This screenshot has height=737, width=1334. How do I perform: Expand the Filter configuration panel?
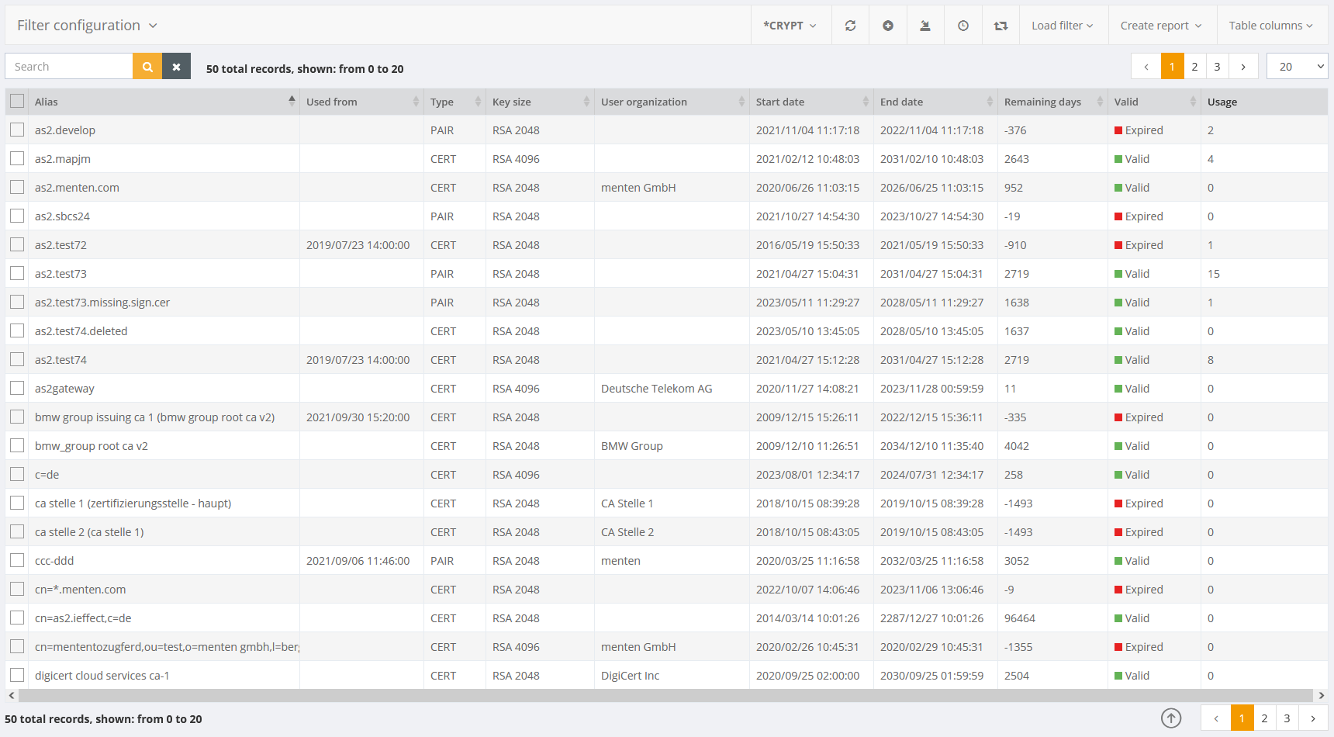[87, 26]
